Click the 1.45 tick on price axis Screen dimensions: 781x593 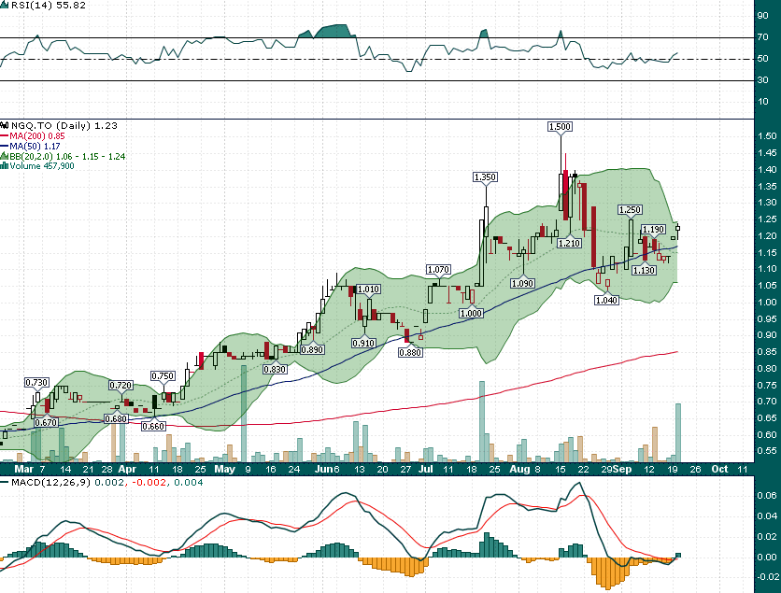pos(768,153)
